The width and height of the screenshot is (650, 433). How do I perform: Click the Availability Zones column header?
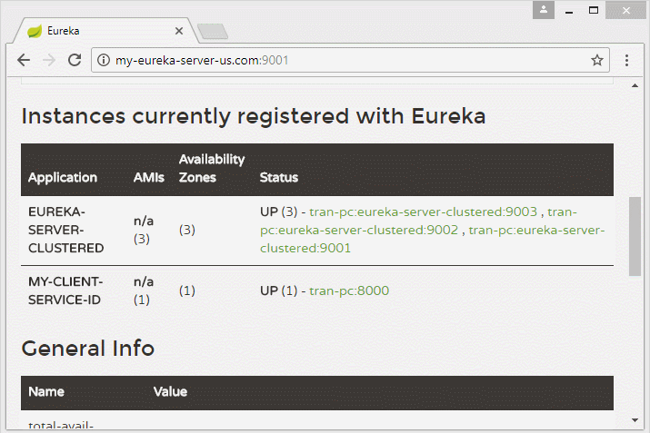(212, 169)
